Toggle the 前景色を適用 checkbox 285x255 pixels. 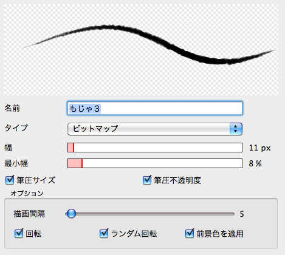coord(190,234)
